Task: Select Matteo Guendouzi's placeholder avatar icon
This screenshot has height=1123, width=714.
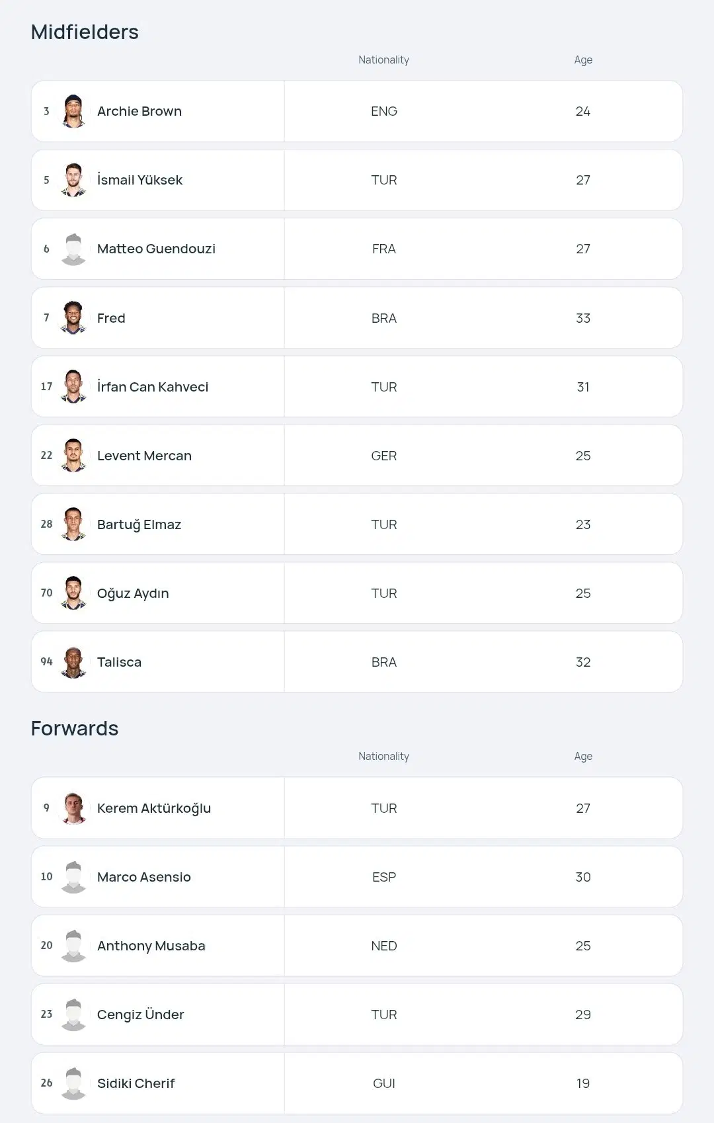Action: click(73, 249)
